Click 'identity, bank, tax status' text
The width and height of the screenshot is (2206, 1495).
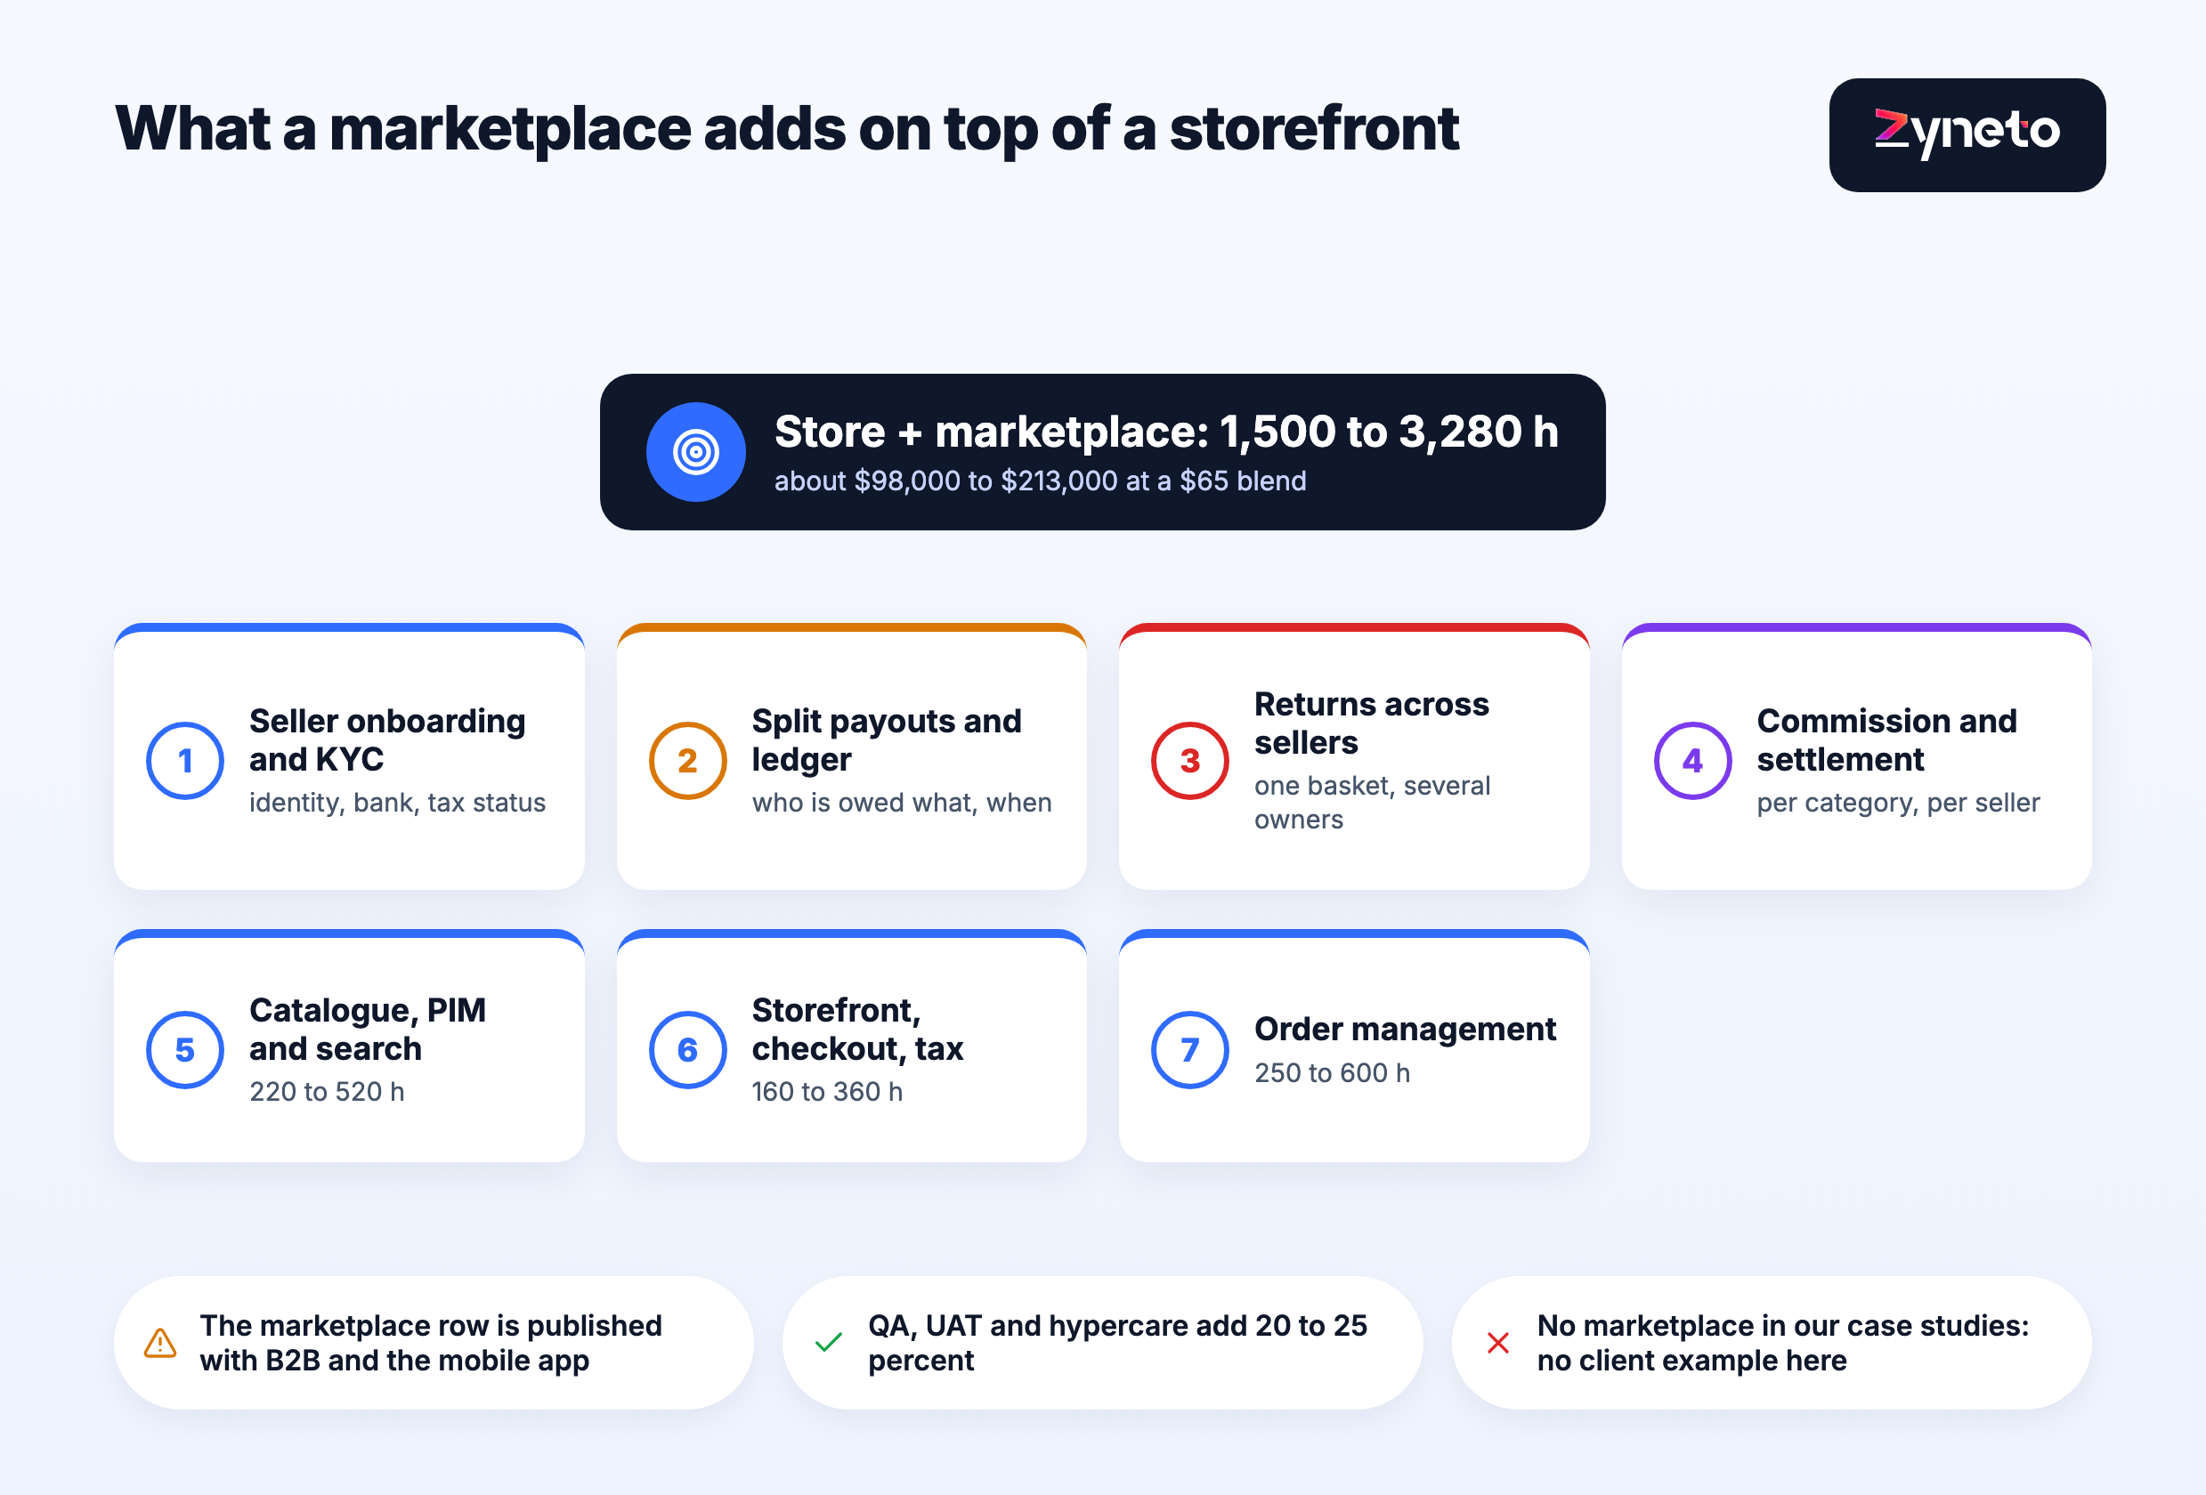(398, 803)
